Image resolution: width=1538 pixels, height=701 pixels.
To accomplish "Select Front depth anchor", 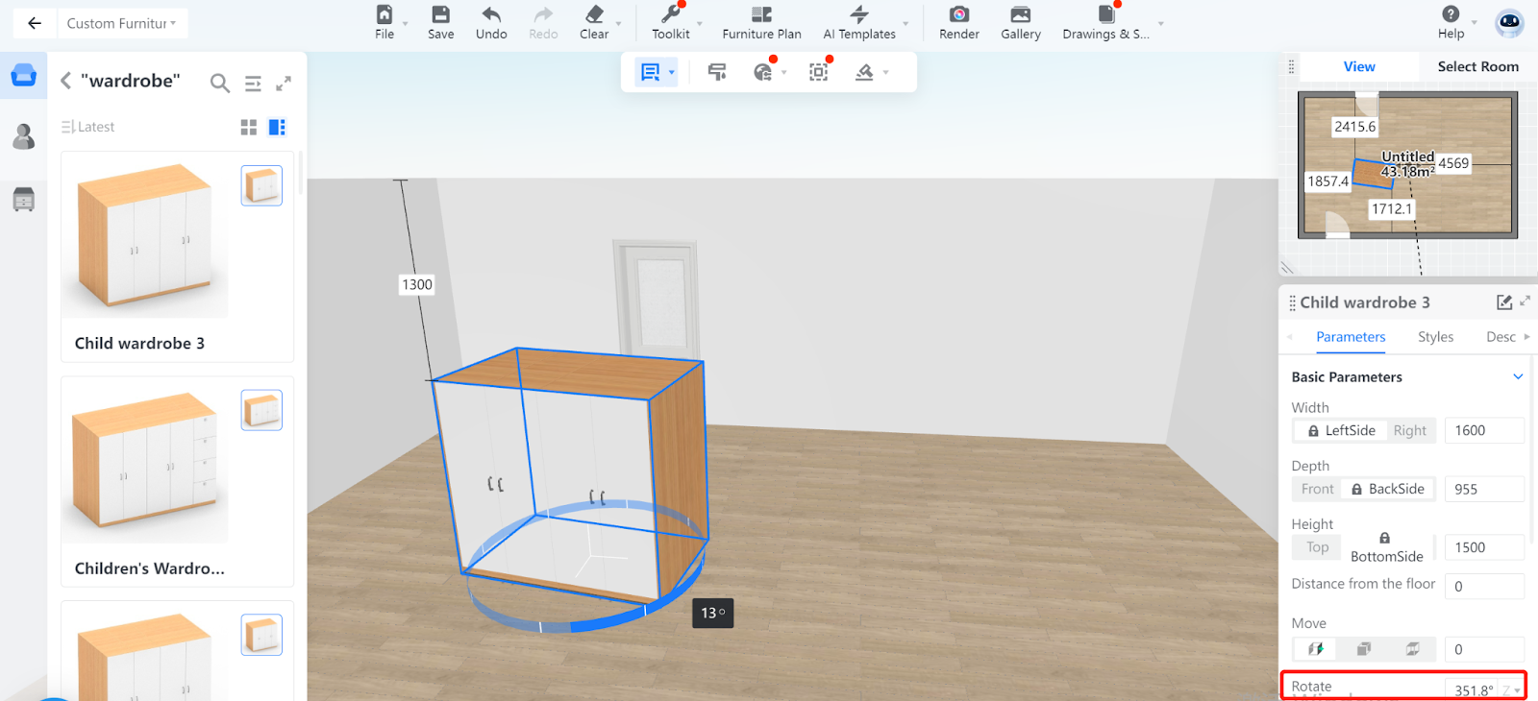I will point(1317,490).
